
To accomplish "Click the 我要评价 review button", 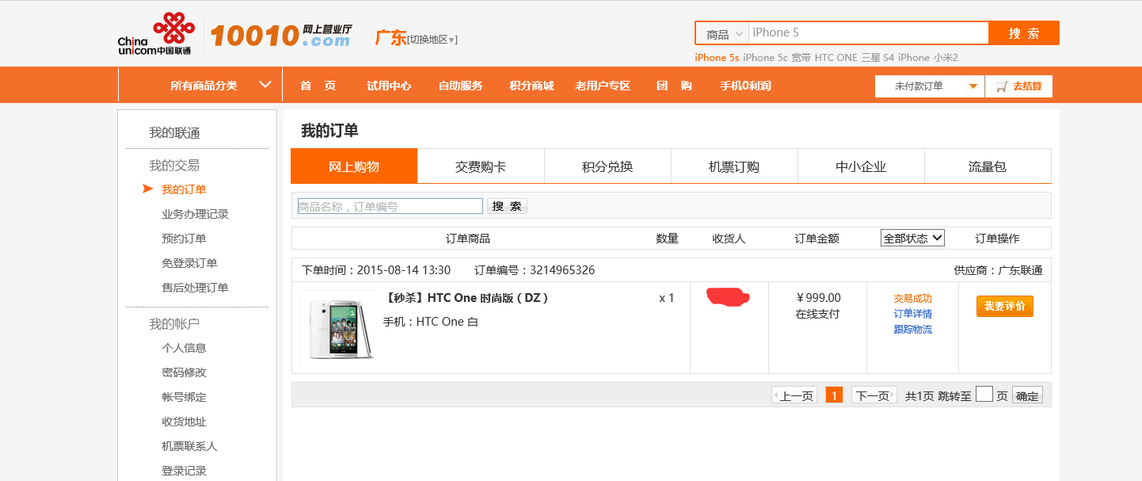I will [x=1004, y=306].
